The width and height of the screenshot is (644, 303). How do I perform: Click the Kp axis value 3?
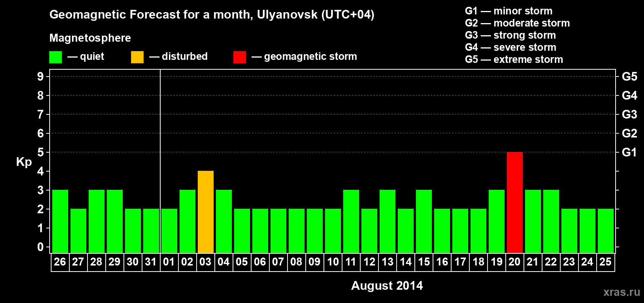coord(41,190)
